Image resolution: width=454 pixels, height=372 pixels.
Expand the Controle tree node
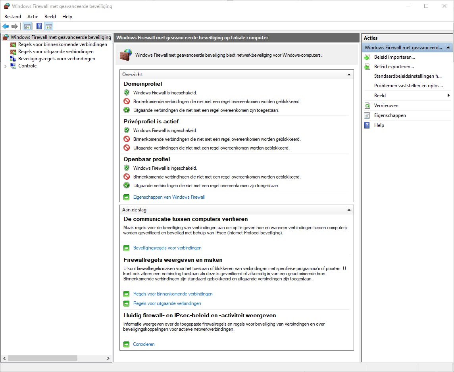coord(5,66)
